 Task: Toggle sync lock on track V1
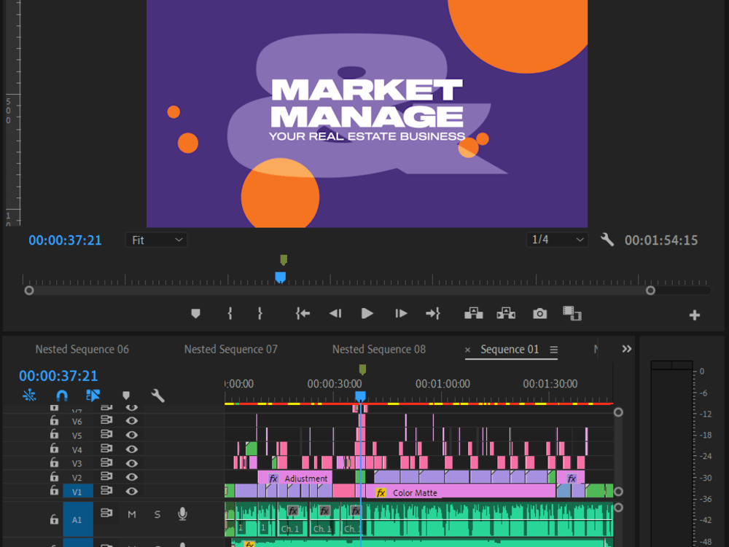click(106, 490)
